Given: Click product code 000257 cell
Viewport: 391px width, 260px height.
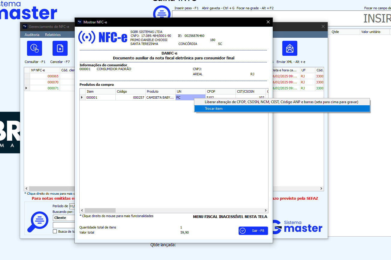Looking at the screenshot, I should pyautogui.click(x=130, y=97).
